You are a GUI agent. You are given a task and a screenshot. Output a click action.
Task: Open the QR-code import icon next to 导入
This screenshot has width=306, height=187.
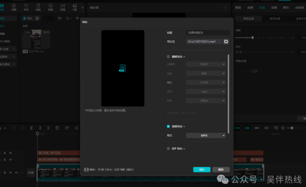pyautogui.click(x=37, y=18)
